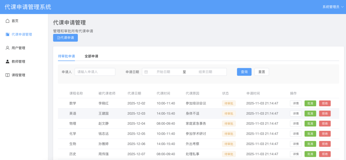The height and width of the screenshot is (160, 346).
Task: Click the 课程名称 column header
Action: click(76, 93)
